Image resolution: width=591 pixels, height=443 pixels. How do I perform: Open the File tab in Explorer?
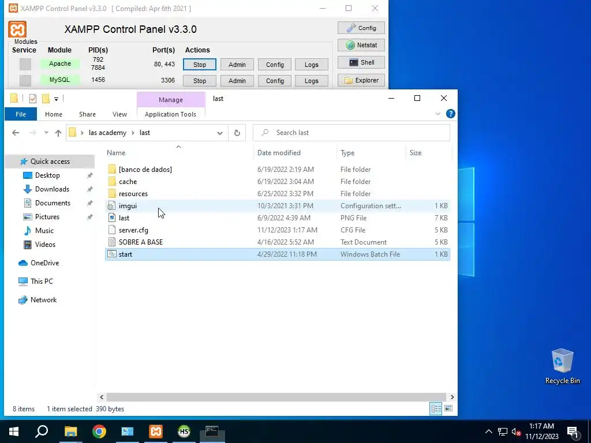(21, 114)
